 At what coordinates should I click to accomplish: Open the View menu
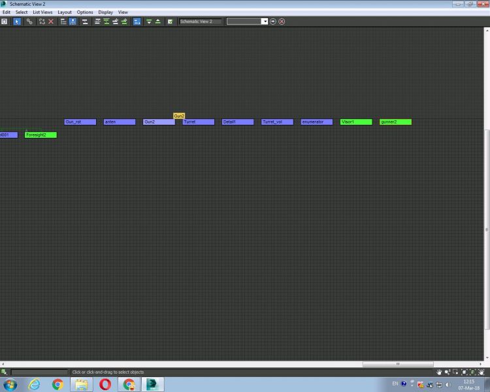click(123, 12)
